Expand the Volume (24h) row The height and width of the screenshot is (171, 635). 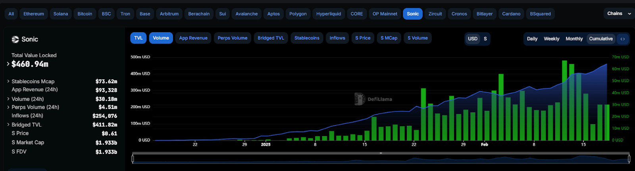pyautogui.click(x=8, y=99)
